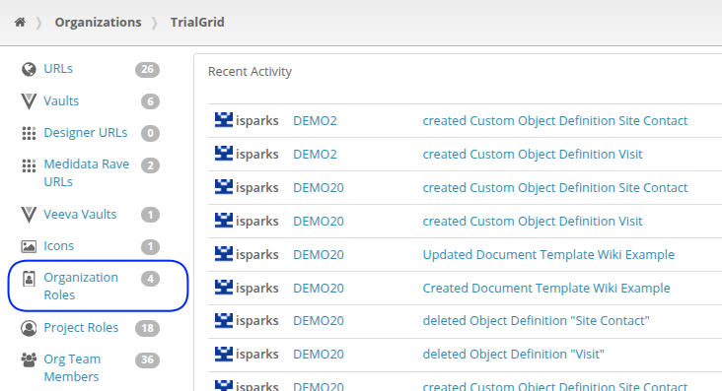Click isparks avatar in Created Wiki Example row

click(x=224, y=288)
